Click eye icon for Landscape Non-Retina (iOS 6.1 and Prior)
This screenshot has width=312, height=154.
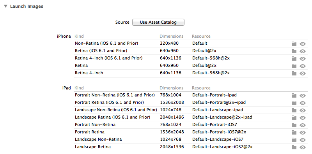pyautogui.click(x=303, y=110)
